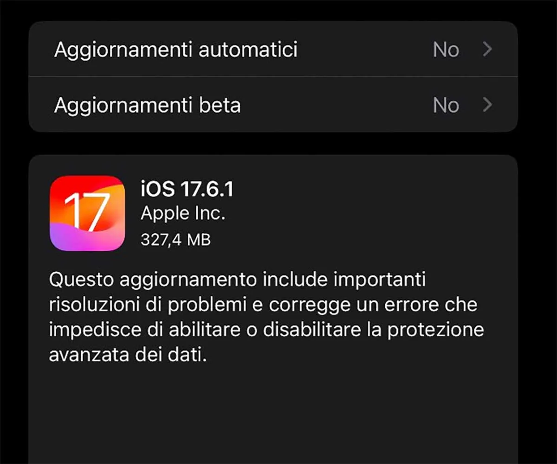557x464 pixels.
Task: Select the 327,4 MB size text
Action: [x=175, y=240]
